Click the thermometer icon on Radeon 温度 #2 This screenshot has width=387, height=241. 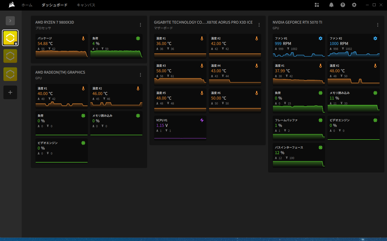pos(138,88)
